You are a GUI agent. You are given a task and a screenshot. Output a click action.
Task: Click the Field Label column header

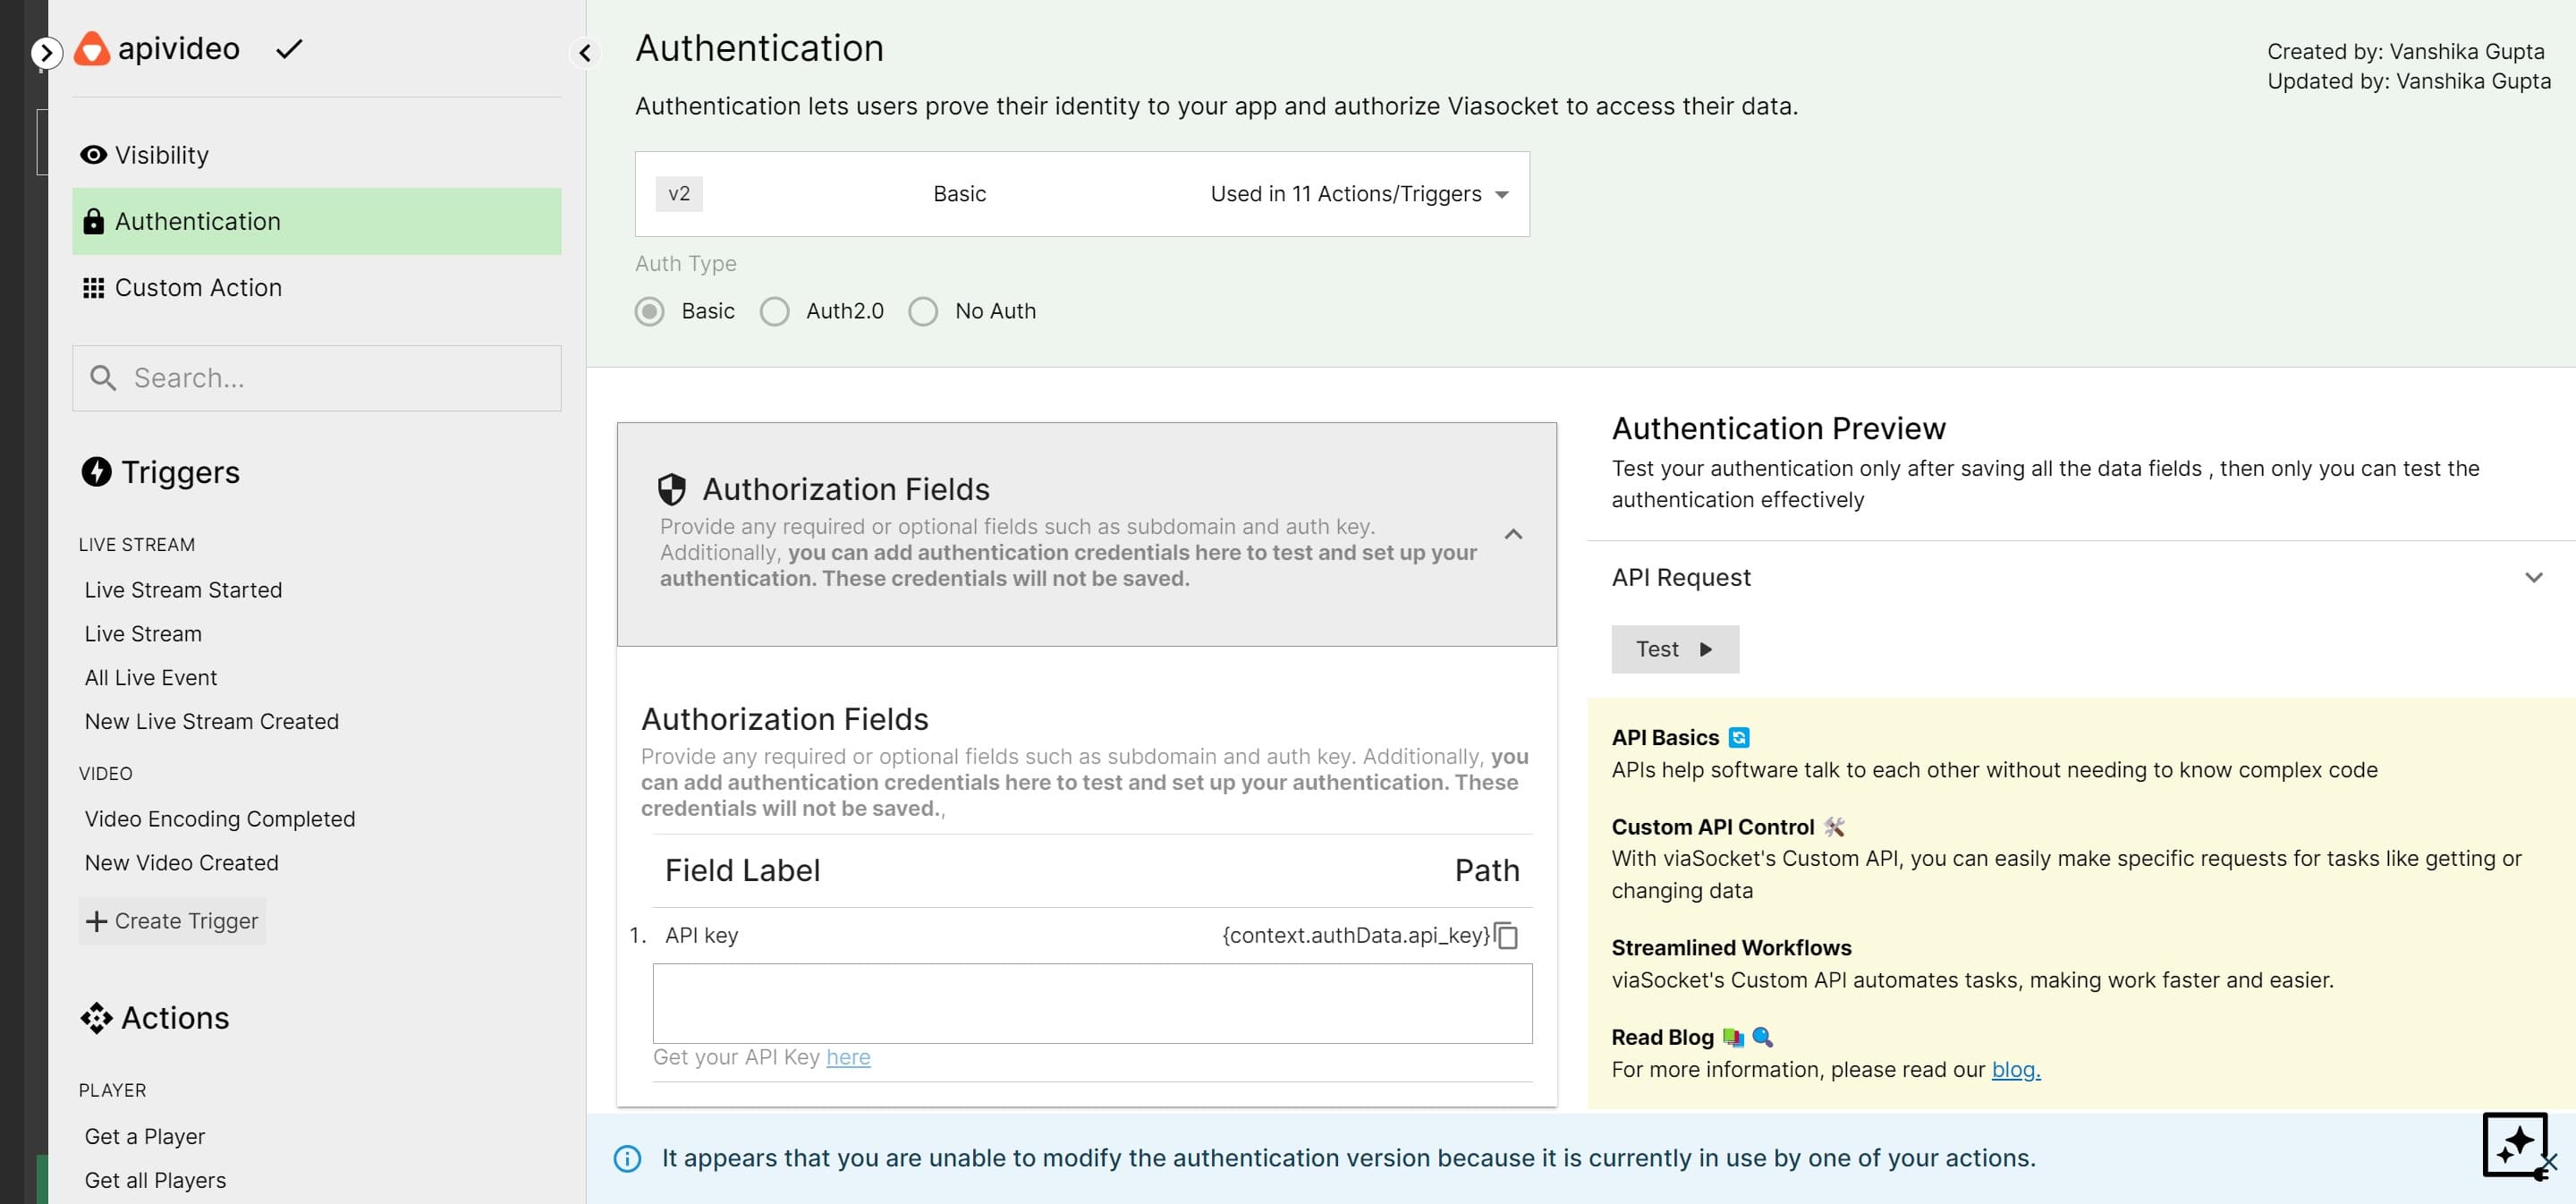pos(742,871)
